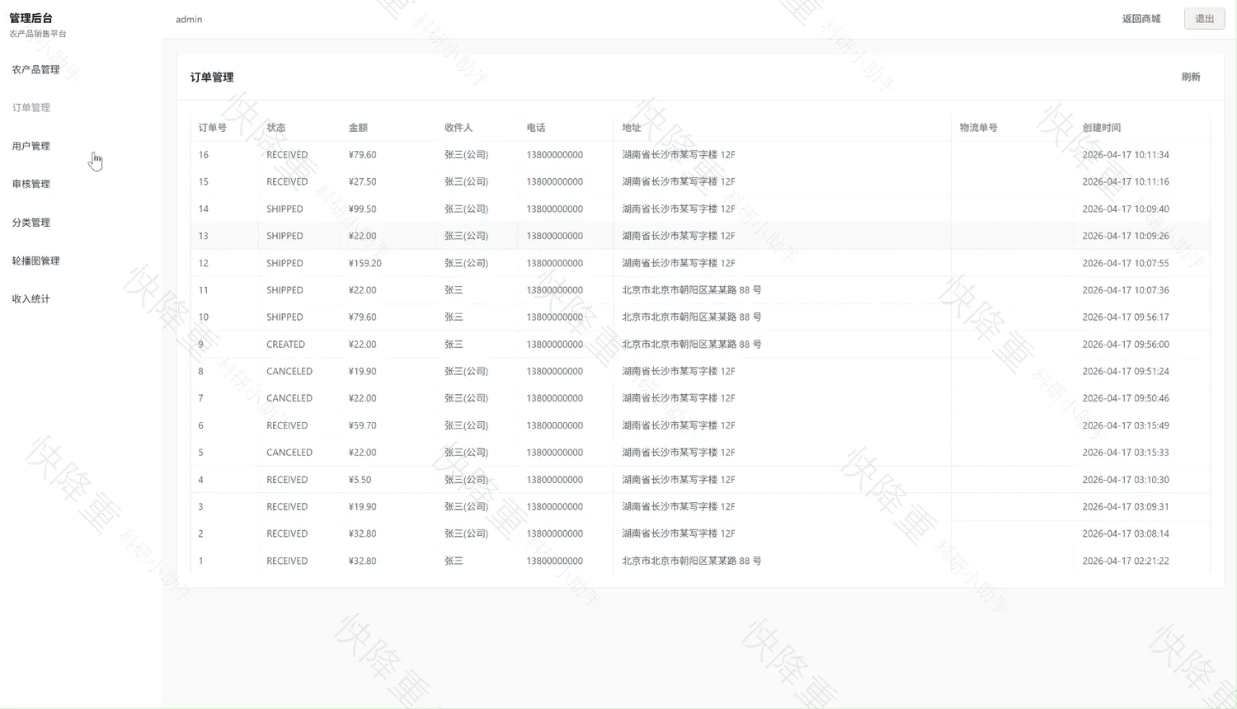The height and width of the screenshot is (709, 1237).
Task: Refresh orders with the 刷新 button
Action: pos(1191,77)
